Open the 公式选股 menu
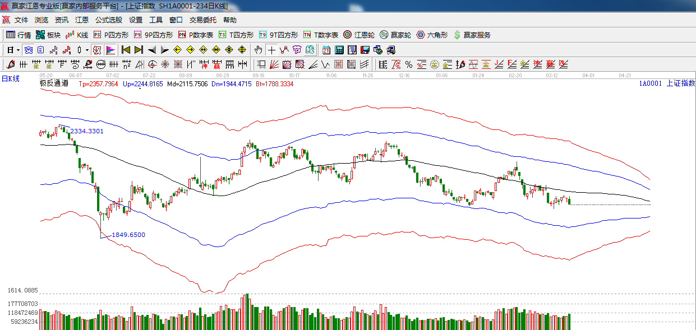 click(x=108, y=20)
